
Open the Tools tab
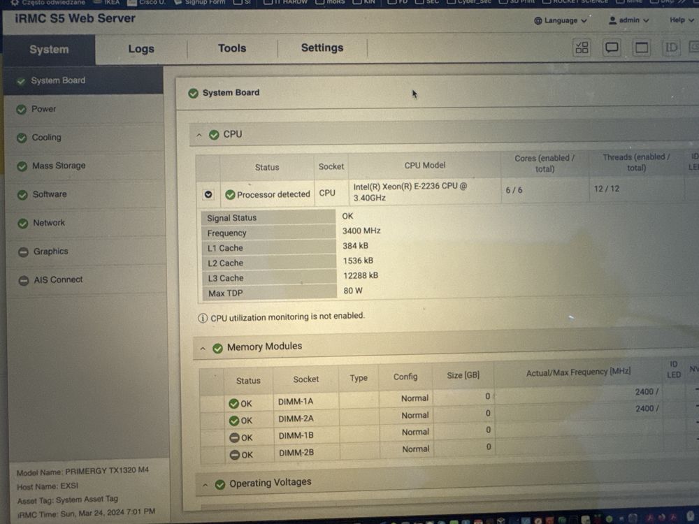232,48
